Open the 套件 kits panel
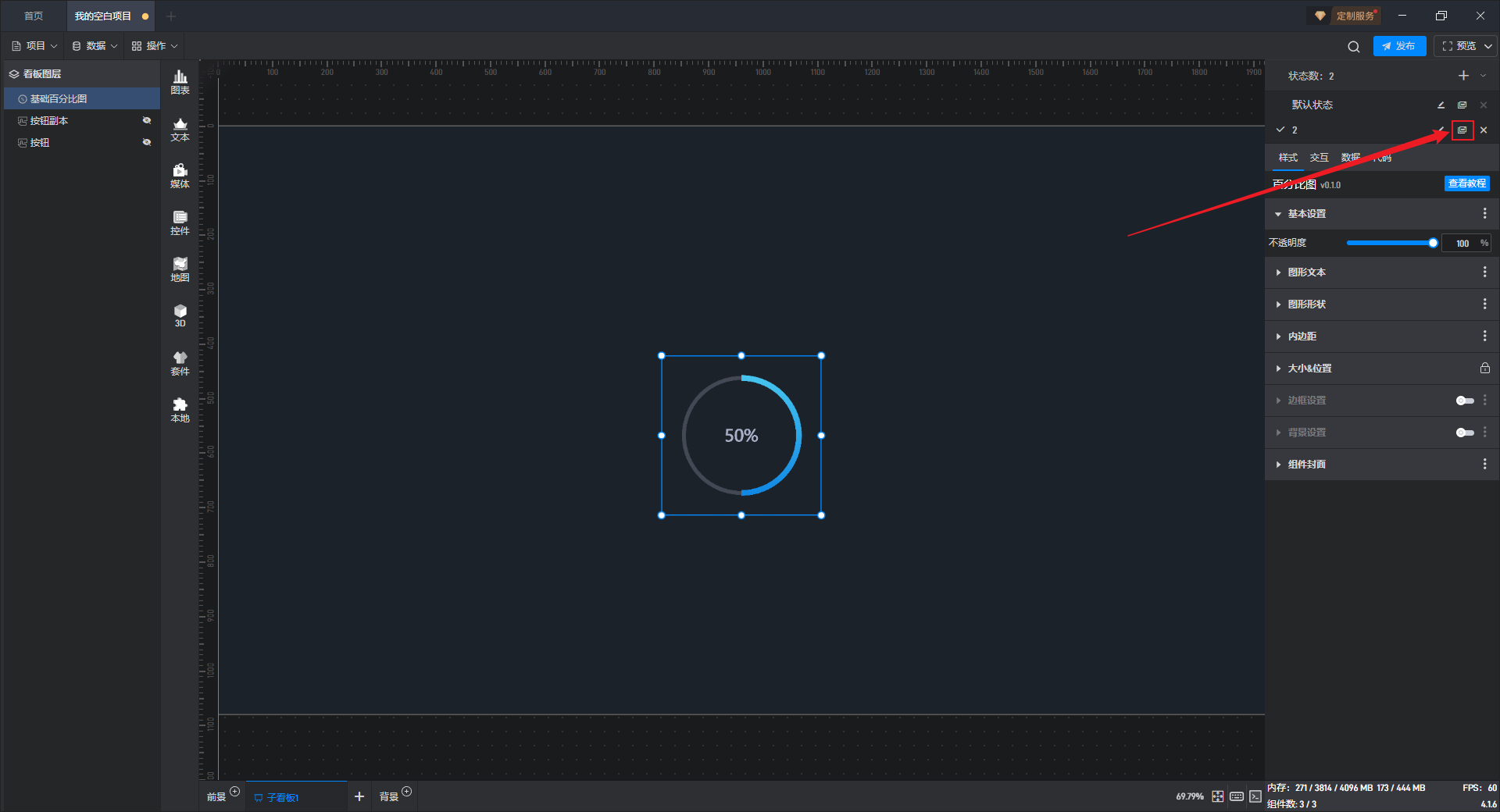 tap(180, 363)
